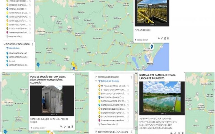Image resolution: width=215 pixels, height=134 pixels.
Task: Open the shed photo in POÇO DE SUCÇÃO card
Action: [x=52, y=99]
